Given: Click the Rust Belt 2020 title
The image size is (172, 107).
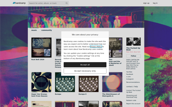Looking at the screenshot, I should [38, 60].
